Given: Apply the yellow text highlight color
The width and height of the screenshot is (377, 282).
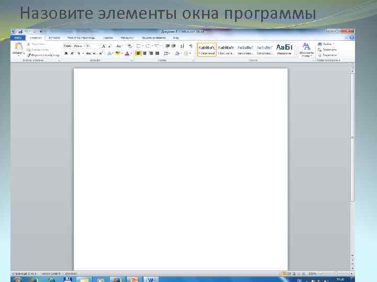Looking at the screenshot, I should point(118,53).
